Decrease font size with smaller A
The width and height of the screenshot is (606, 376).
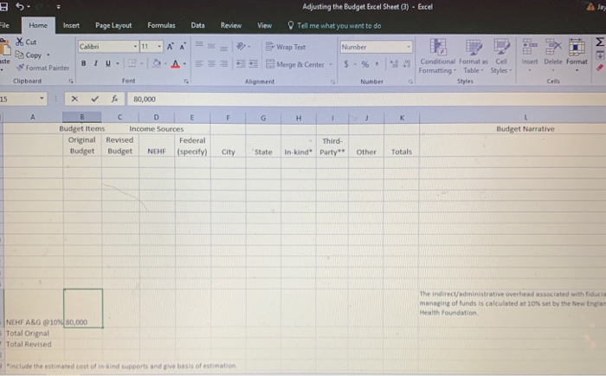click(x=183, y=47)
